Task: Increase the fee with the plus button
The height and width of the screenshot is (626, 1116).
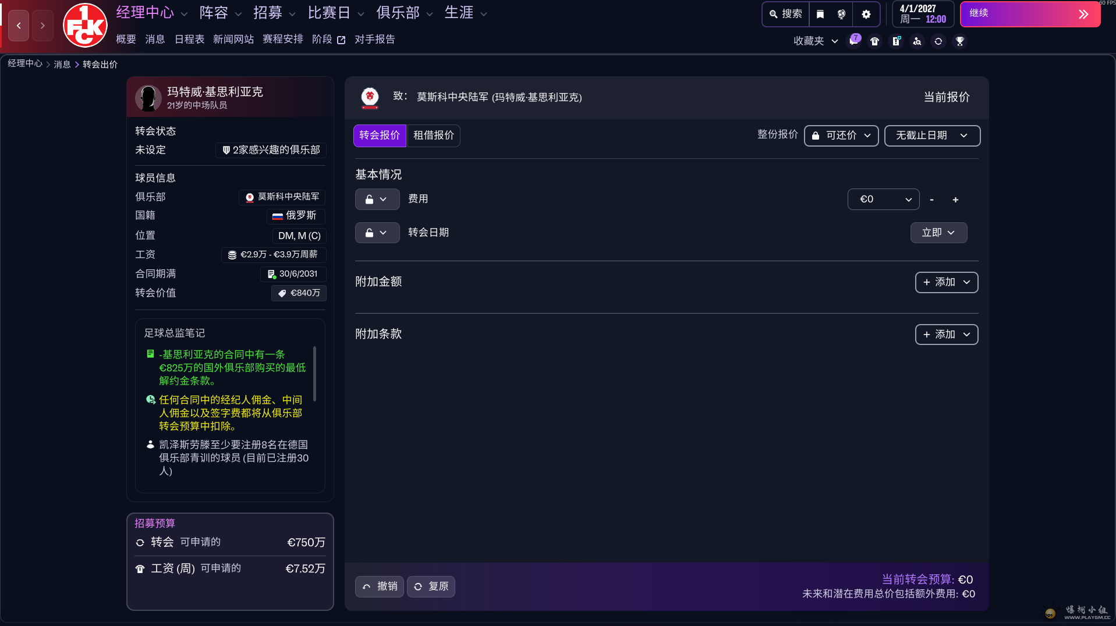Action: [955, 200]
